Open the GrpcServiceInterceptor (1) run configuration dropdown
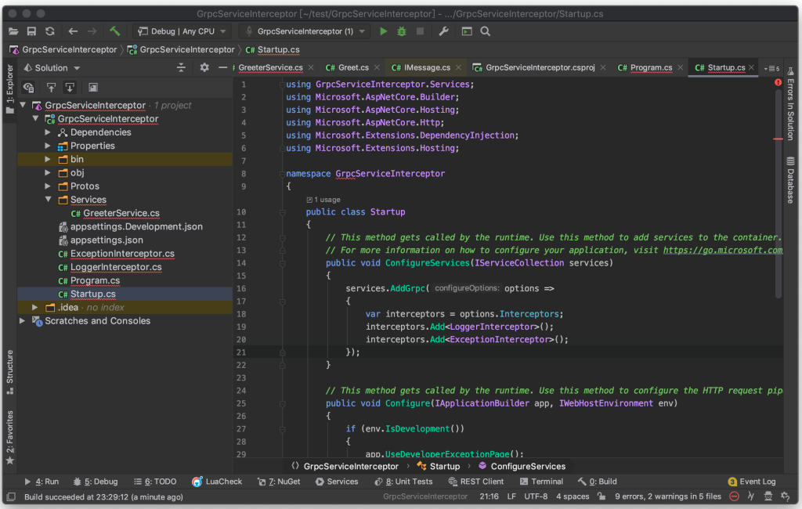This screenshot has width=802, height=509. (305, 31)
